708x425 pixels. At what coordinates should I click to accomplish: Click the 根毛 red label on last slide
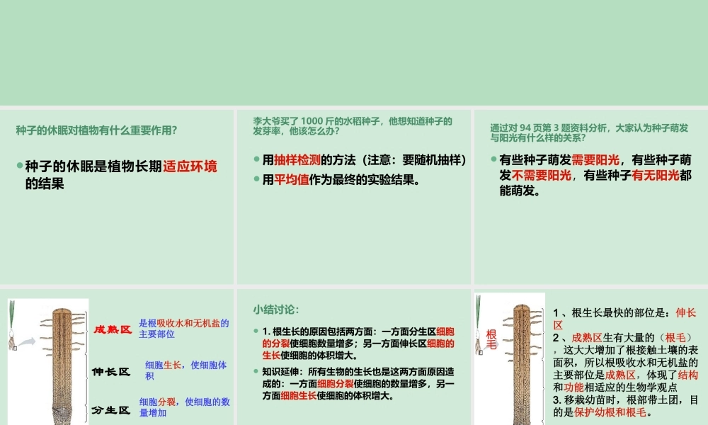[x=491, y=339]
